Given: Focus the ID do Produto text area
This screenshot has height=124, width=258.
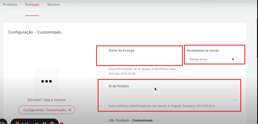Looking at the screenshot, I should [172, 96].
